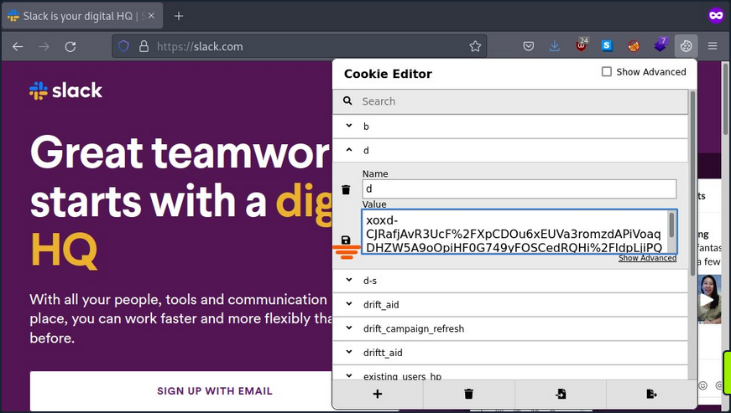This screenshot has width=731, height=413.
Task: Bookmark this page with the star icon
Action: tap(475, 47)
